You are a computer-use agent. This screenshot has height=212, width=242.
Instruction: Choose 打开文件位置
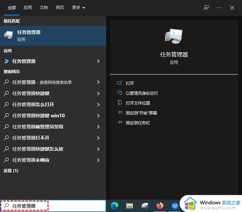(138, 103)
